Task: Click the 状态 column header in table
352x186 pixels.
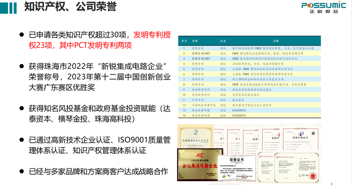Action: 223,41
